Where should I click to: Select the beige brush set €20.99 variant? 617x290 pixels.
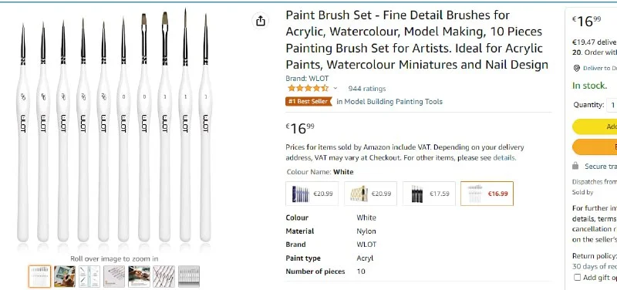pos(370,194)
